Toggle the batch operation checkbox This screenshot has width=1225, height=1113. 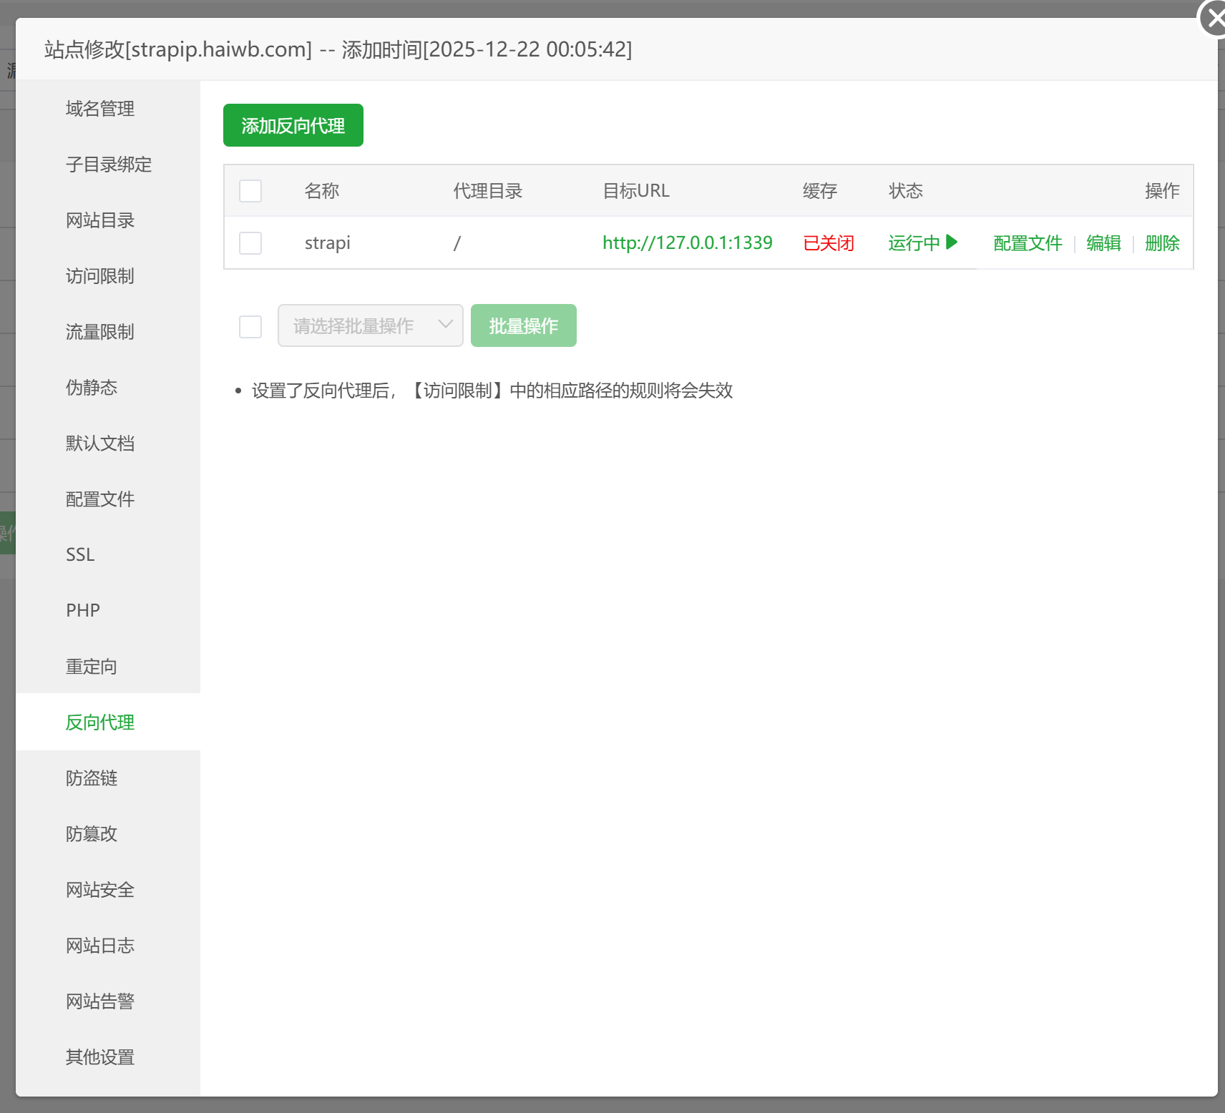[250, 327]
